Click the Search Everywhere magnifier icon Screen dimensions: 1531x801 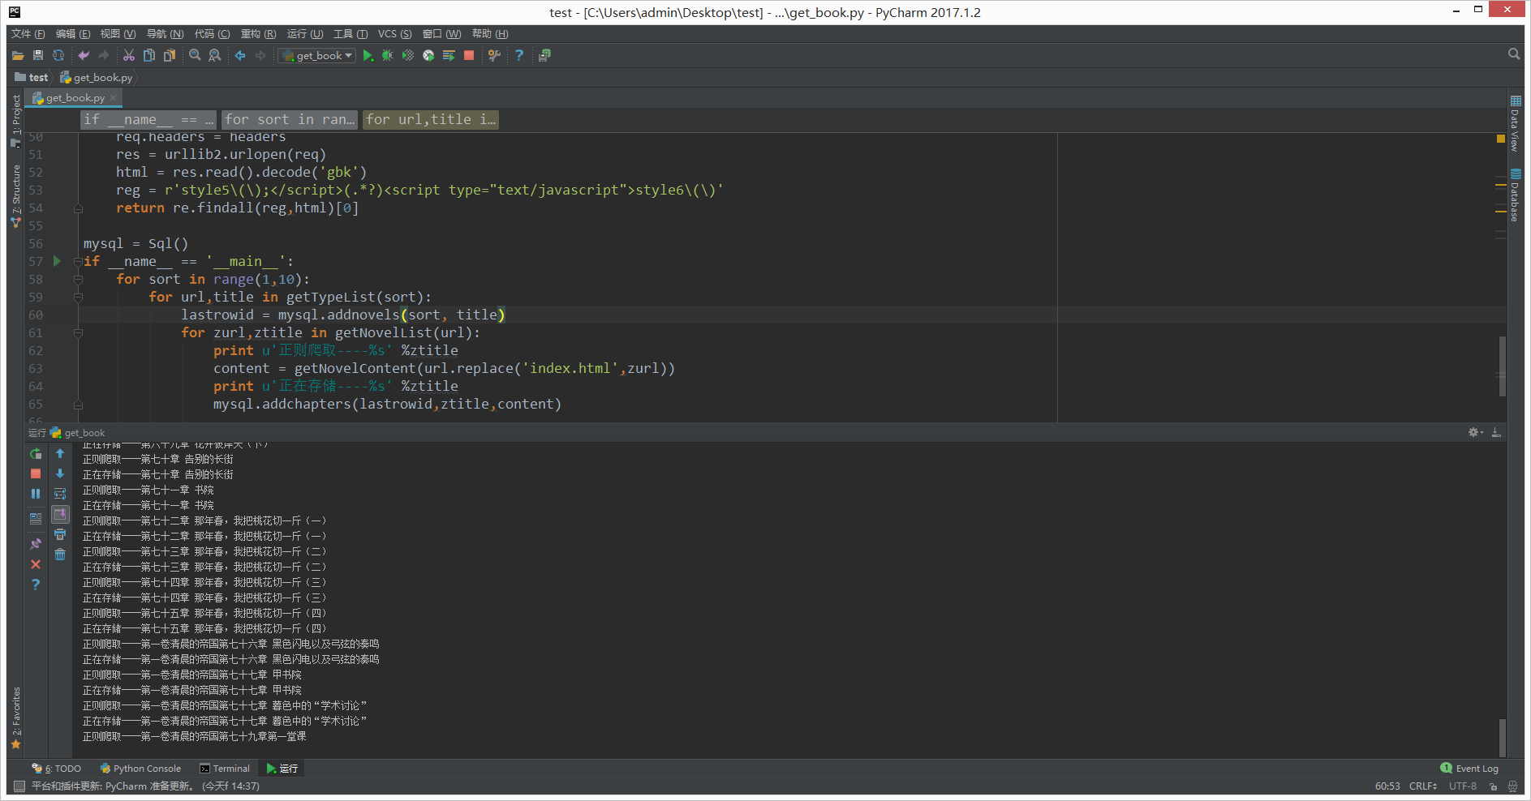(1514, 54)
